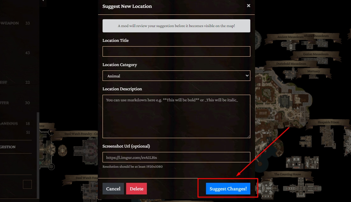
Task: Open the Mortuary map label
Action: (313, 71)
